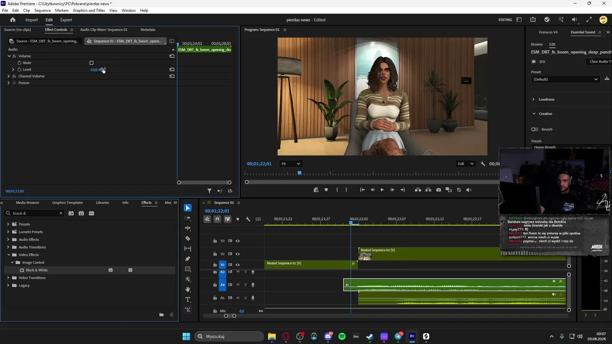Click the Export Frame camera icon

coord(438,190)
